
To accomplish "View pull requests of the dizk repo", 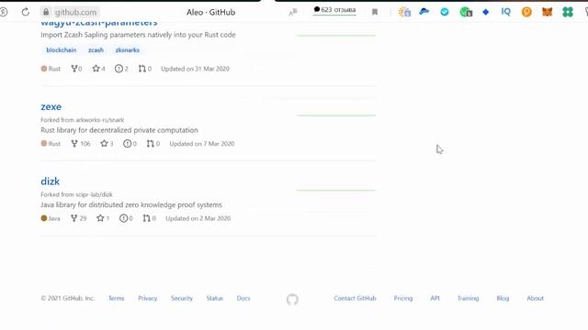I will pyautogui.click(x=149, y=218).
